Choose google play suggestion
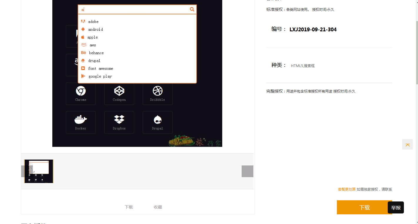 pyautogui.click(x=100, y=76)
